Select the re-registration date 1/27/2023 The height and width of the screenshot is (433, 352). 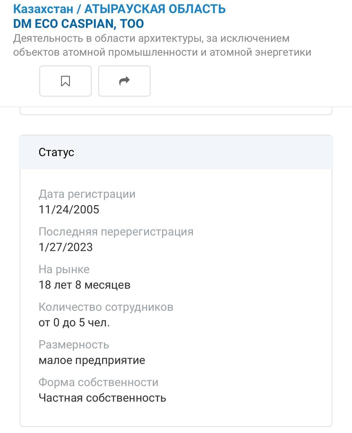[x=66, y=247]
